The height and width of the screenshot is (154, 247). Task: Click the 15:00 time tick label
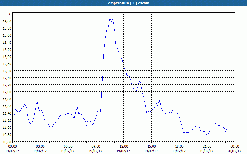click(x=151, y=147)
